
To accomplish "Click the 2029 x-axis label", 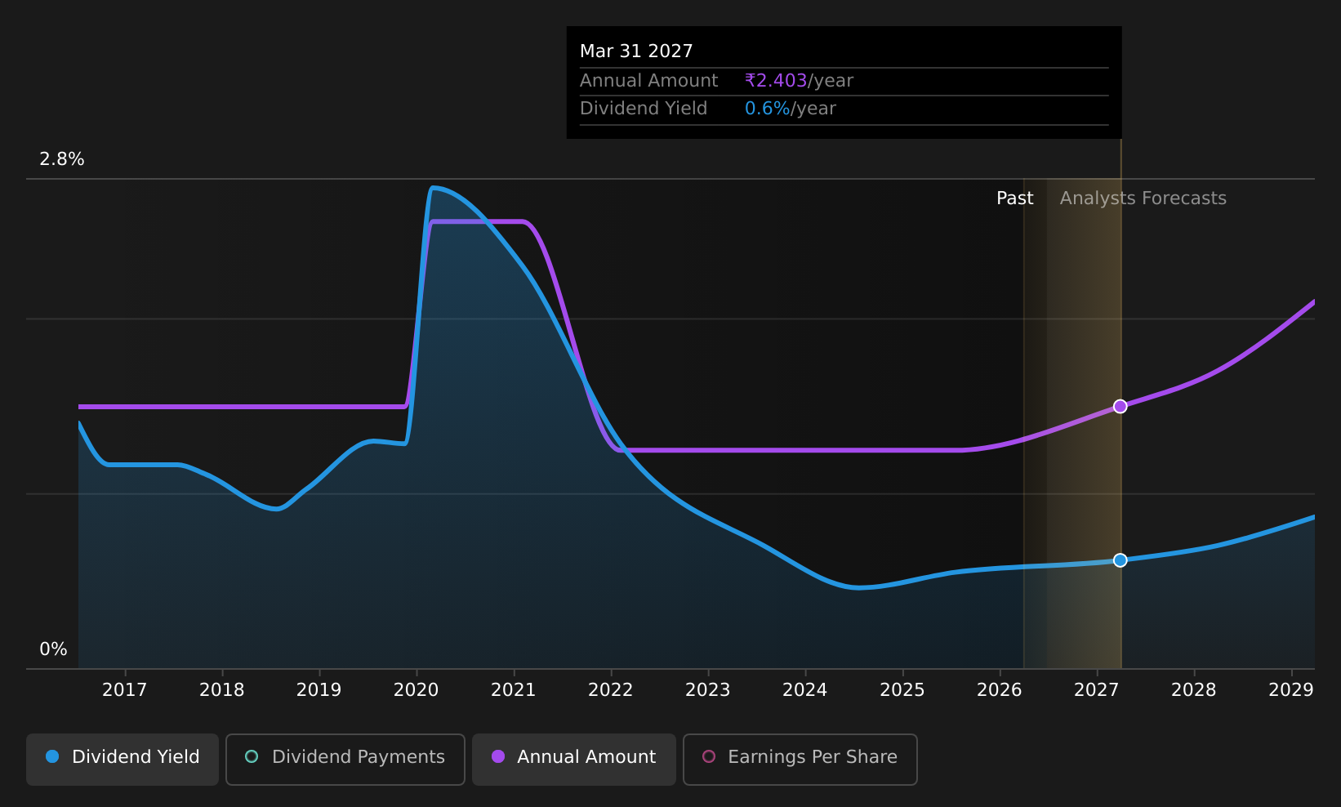I will tap(1291, 690).
